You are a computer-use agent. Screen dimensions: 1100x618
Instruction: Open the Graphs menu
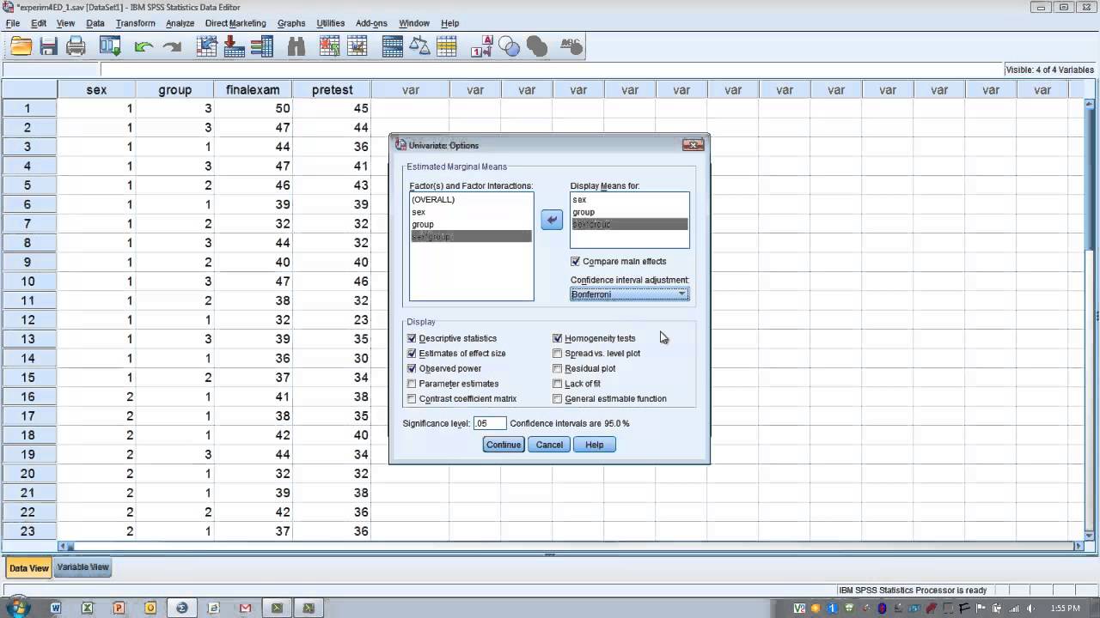click(291, 23)
